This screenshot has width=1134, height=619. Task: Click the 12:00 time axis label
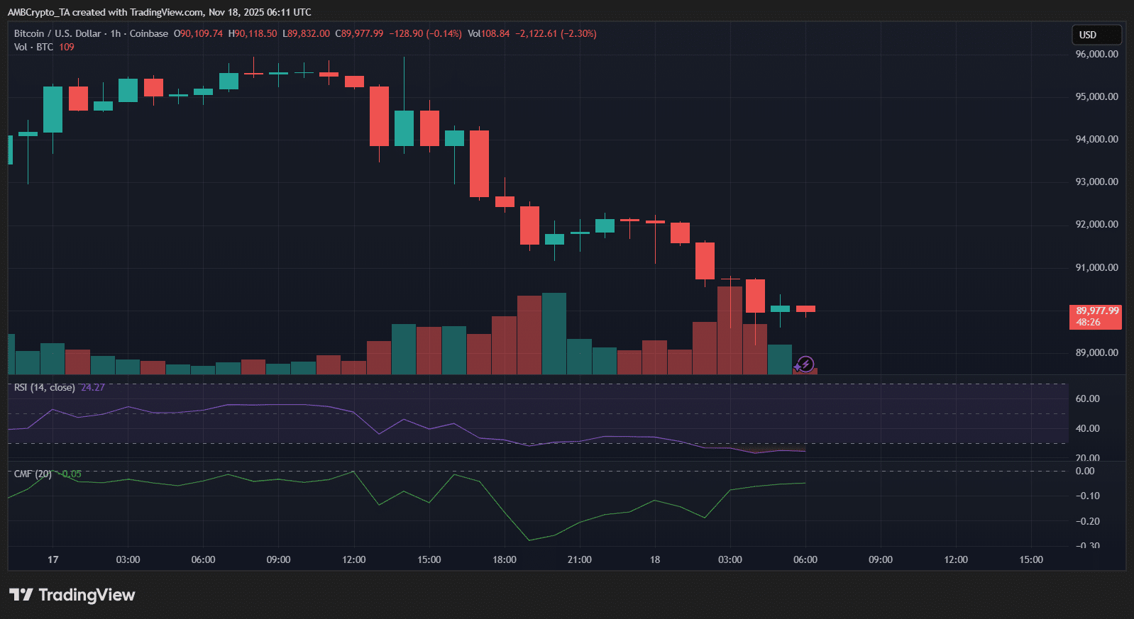tap(353, 559)
